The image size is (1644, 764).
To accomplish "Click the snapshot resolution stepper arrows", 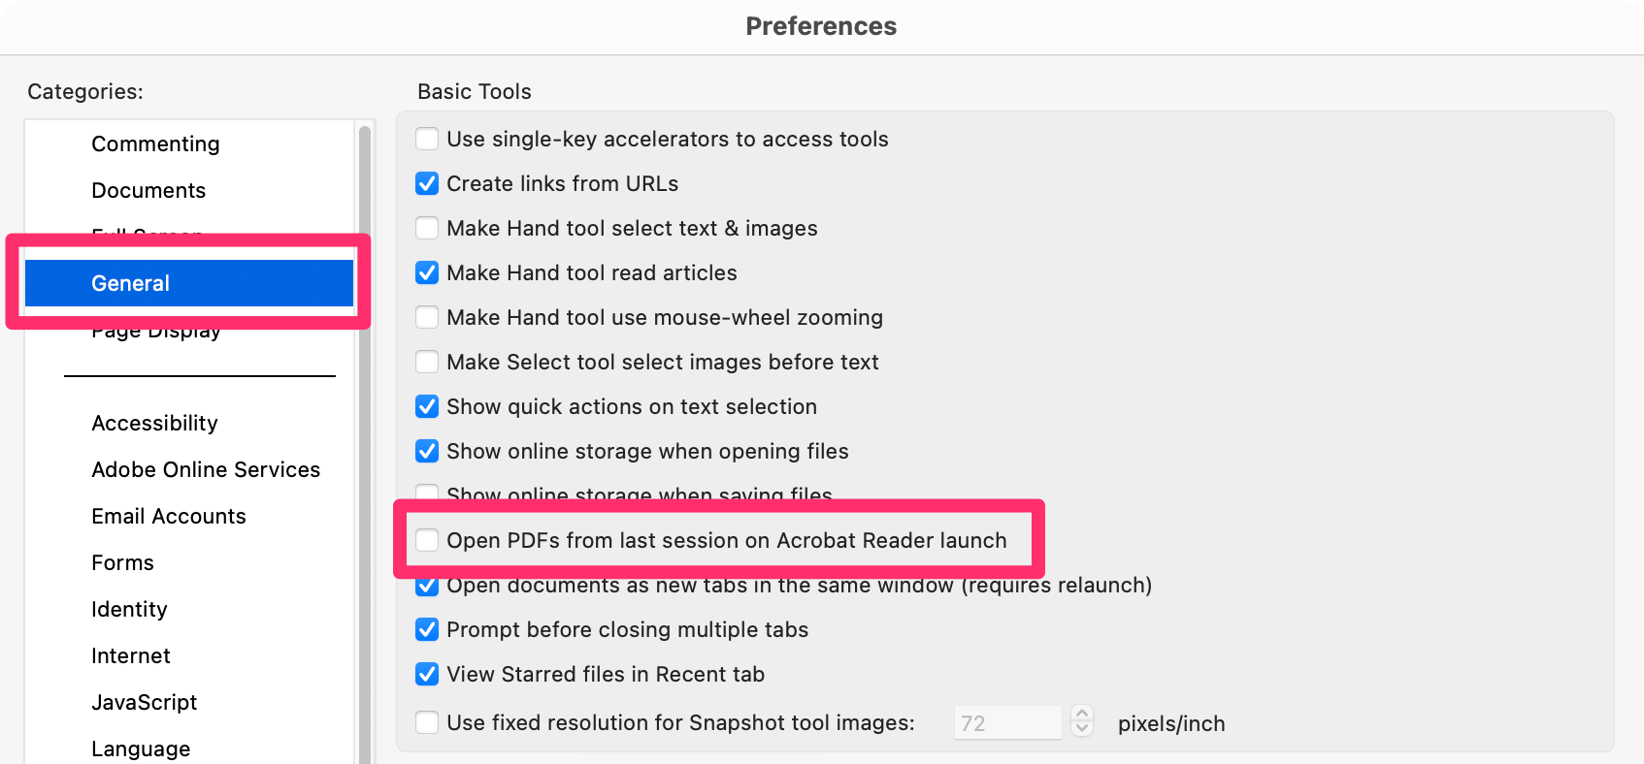I will (1082, 721).
